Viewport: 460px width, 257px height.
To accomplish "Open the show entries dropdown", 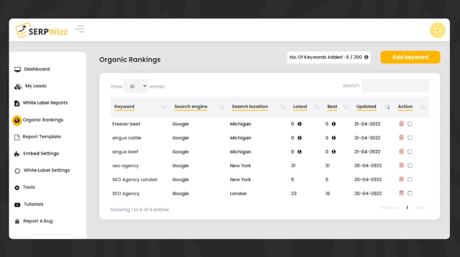I will point(136,86).
